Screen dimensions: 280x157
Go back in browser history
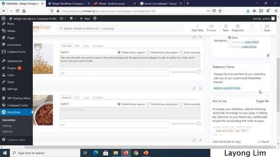tap(4, 11)
